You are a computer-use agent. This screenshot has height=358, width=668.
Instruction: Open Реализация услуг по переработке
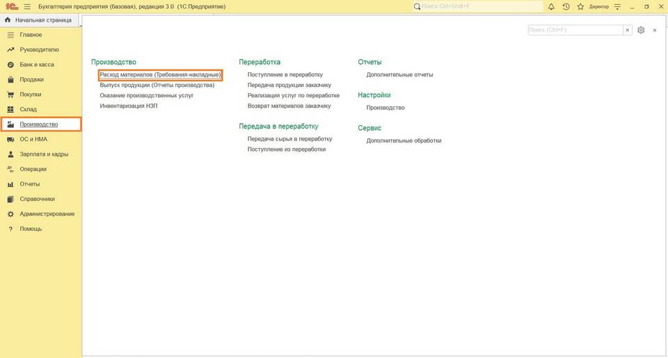(x=294, y=95)
